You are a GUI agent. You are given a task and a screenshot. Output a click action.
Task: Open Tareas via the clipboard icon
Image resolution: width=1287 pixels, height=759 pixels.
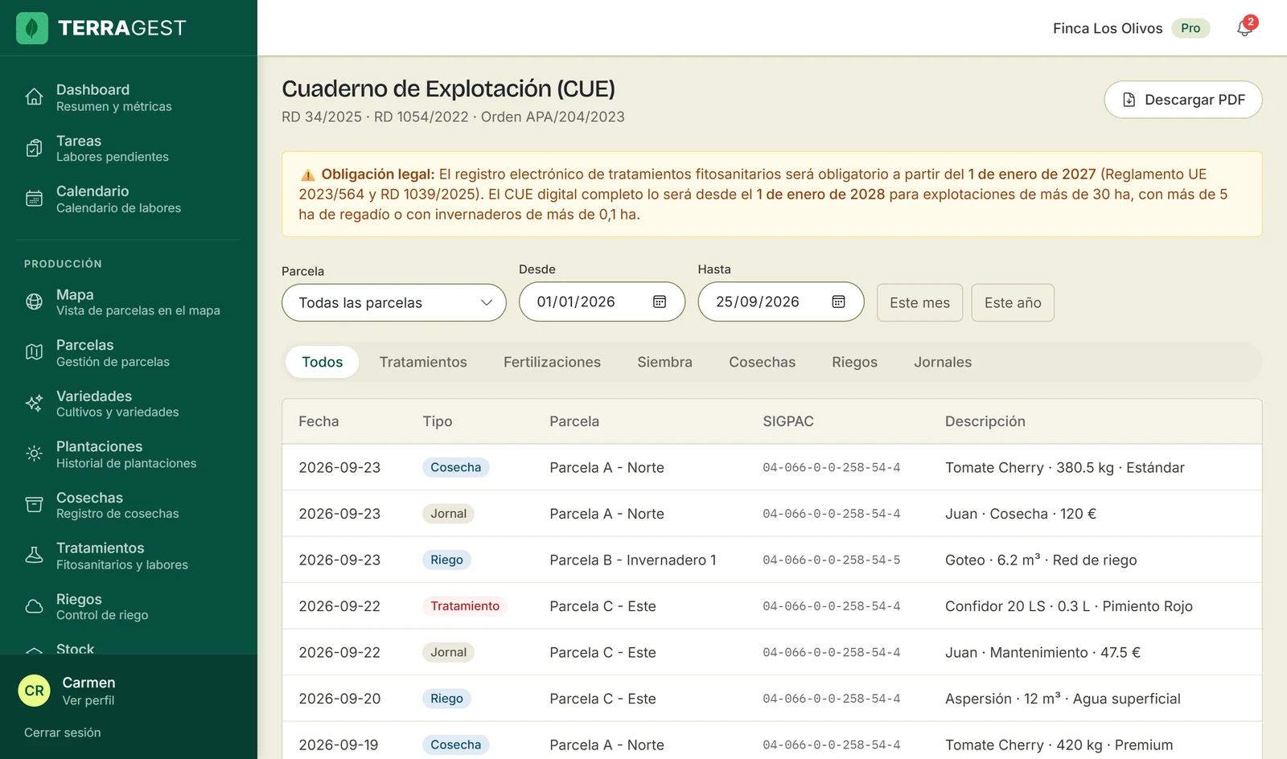click(x=34, y=148)
